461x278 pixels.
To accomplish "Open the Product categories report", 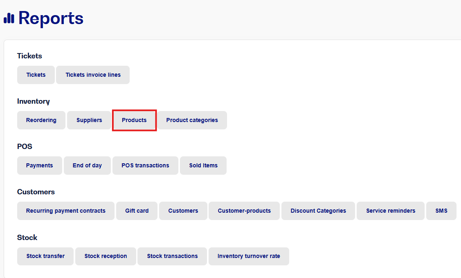I will pyautogui.click(x=192, y=120).
